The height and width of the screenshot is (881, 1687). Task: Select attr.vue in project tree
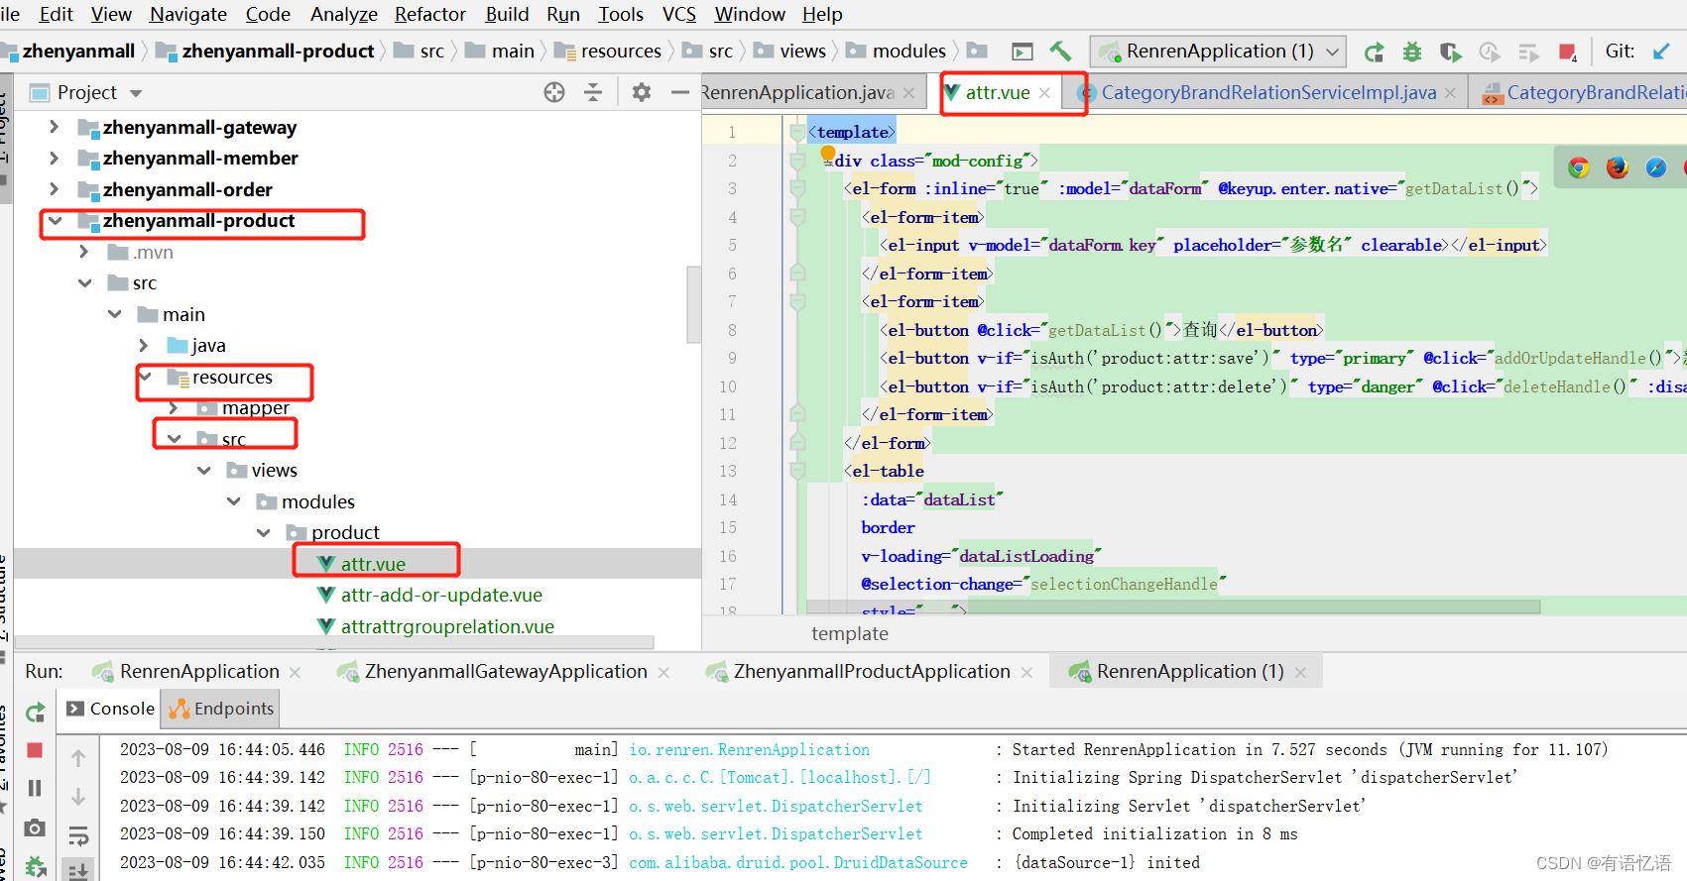[x=373, y=564]
